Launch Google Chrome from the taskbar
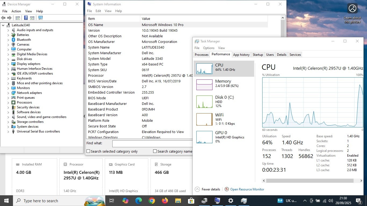Viewport: 367px width, 206px height. coord(152,201)
